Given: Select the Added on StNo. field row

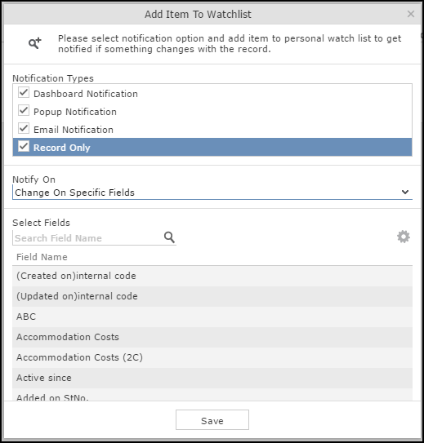Looking at the screenshot, I should [x=212, y=395].
